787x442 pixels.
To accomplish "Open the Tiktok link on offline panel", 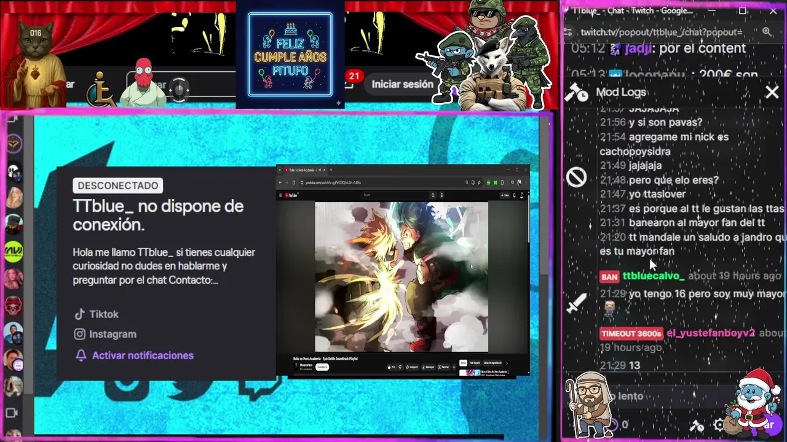I will (x=97, y=314).
